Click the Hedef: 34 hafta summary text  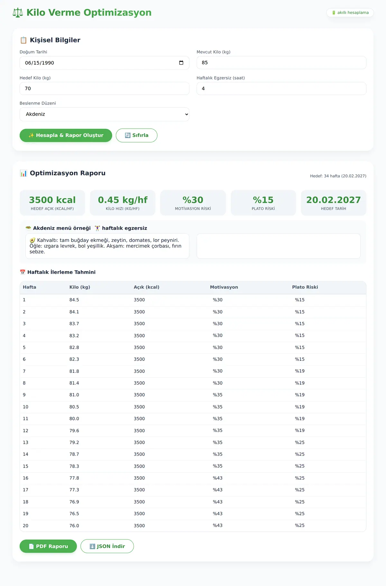coord(338,176)
